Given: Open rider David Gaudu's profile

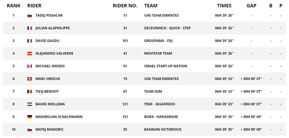Looking at the screenshot, I should (x=47, y=41).
